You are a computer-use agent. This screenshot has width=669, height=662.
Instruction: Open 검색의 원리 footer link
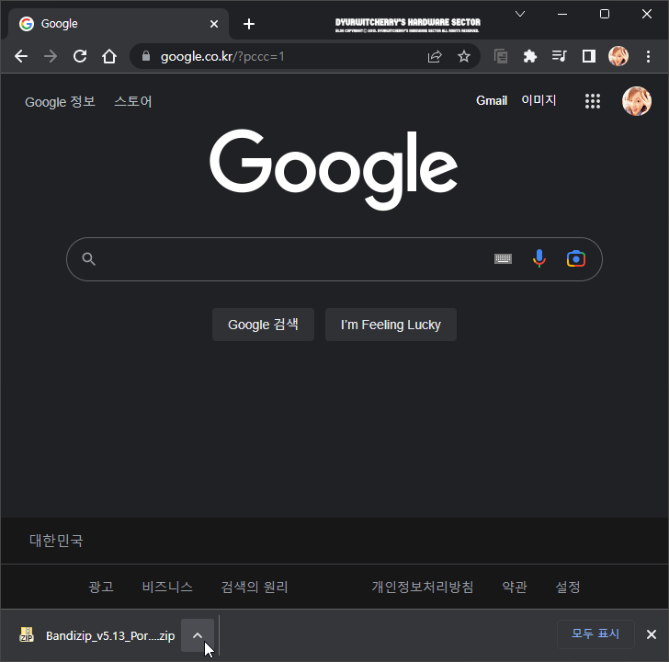point(255,587)
